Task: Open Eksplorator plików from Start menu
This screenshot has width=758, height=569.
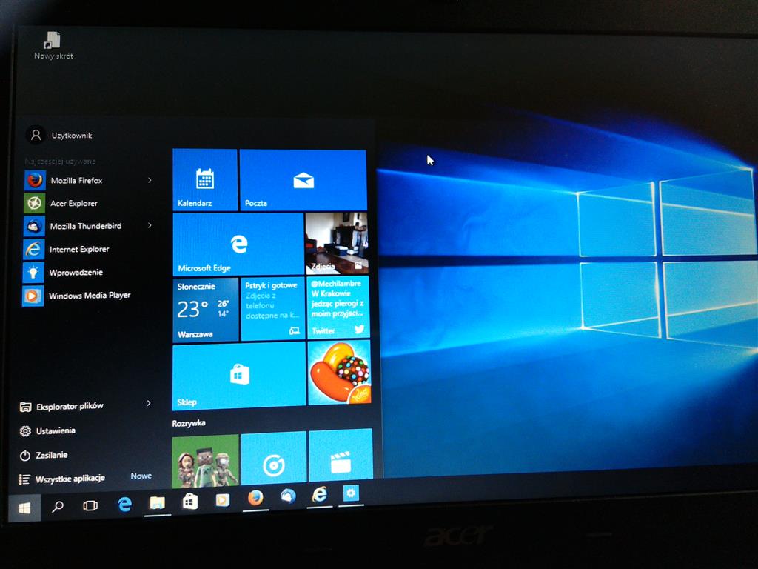Action: tap(61, 407)
